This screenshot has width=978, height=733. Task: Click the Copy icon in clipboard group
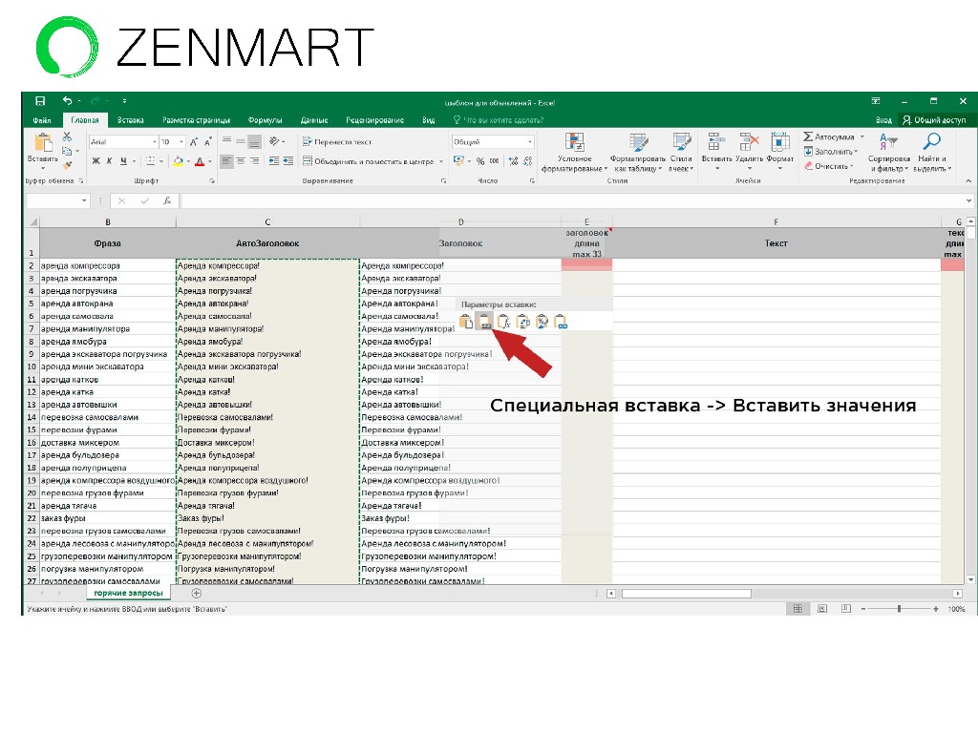[67, 151]
